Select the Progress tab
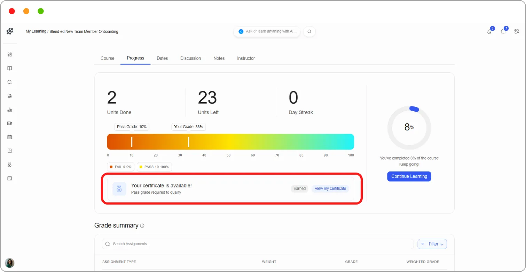The height and width of the screenshot is (272, 526). [135, 58]
